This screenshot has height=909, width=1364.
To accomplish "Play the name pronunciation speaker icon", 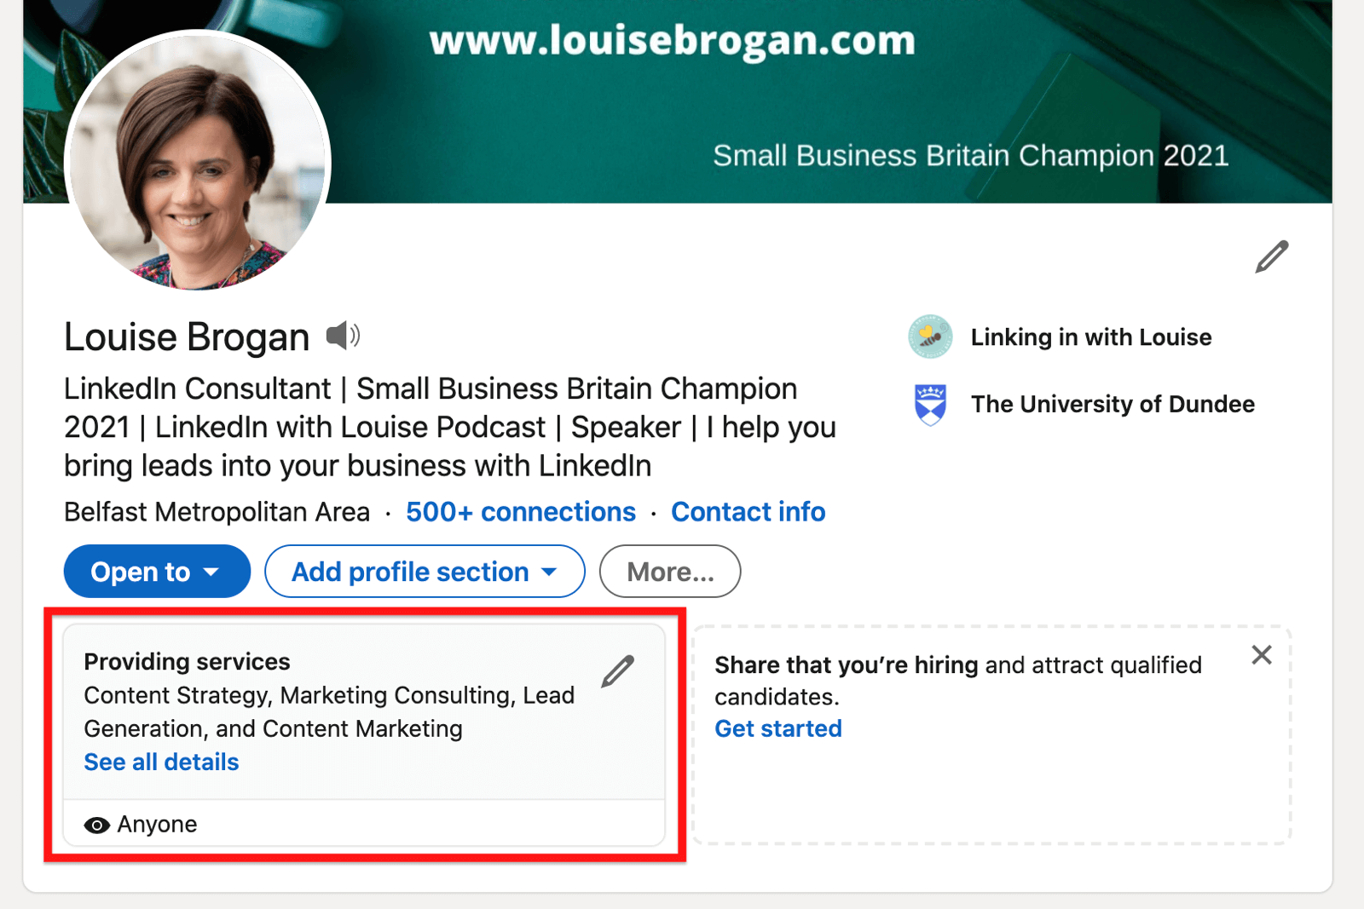I will tap(343, 336).
